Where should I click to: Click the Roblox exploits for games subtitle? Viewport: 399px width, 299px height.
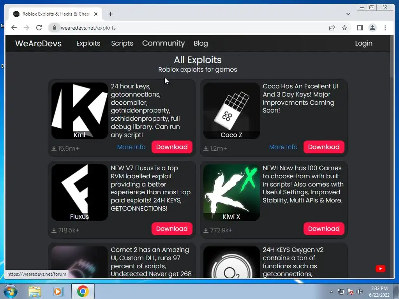(198, 70)
